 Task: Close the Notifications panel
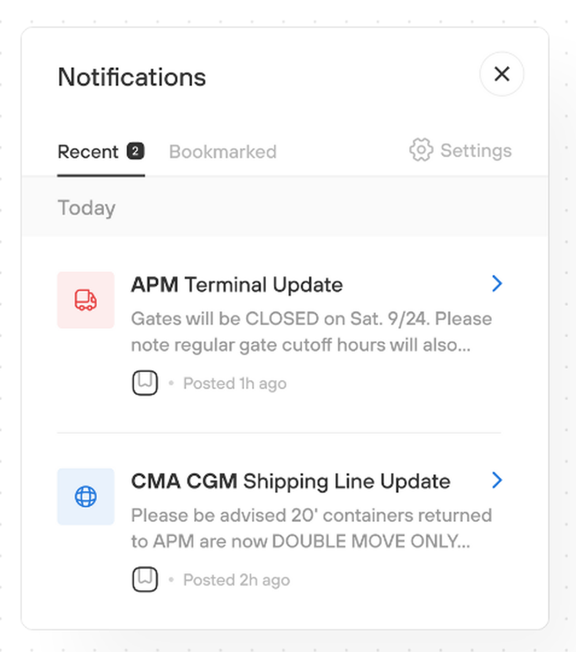click(x=502, y=74)
